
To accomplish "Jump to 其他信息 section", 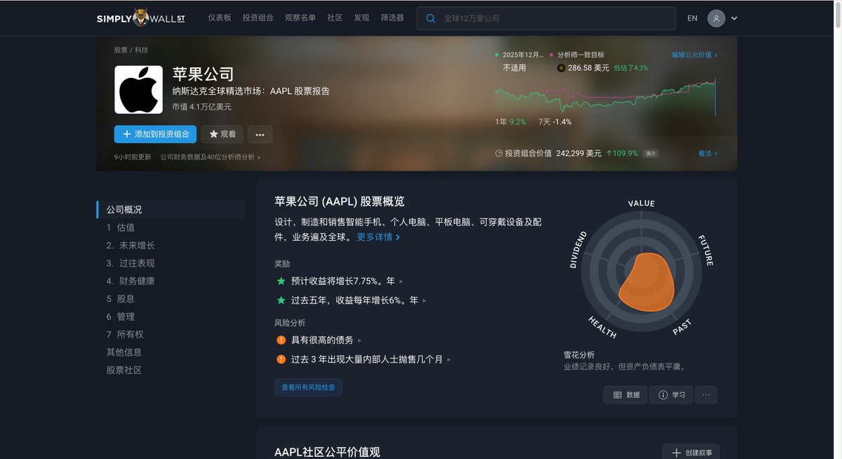I will 124,352.
